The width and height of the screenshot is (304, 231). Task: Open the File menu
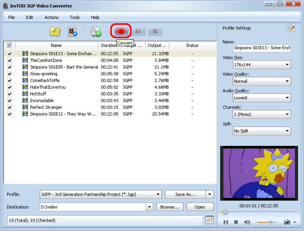point(12,17)
